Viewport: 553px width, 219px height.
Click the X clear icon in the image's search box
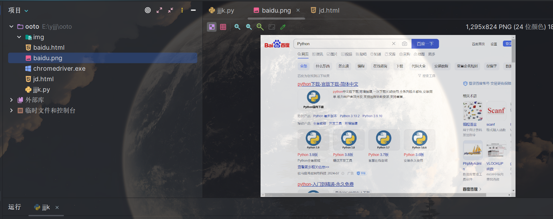pyautogui.click(x=394, y=44)
